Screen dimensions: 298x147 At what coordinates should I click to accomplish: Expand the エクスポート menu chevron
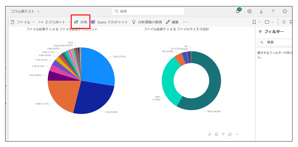point(69,22)
